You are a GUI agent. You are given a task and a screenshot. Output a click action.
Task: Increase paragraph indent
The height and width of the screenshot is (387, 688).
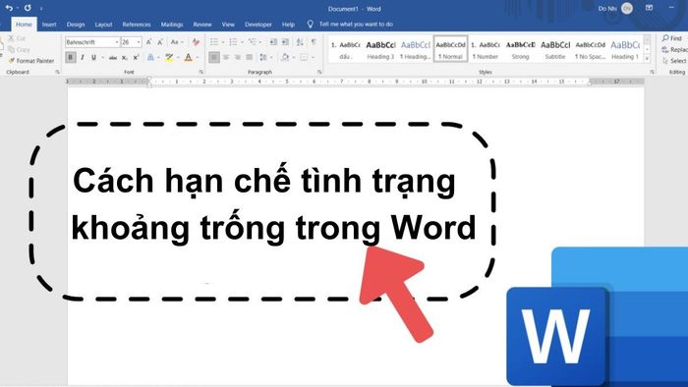[x=285, y=42]
